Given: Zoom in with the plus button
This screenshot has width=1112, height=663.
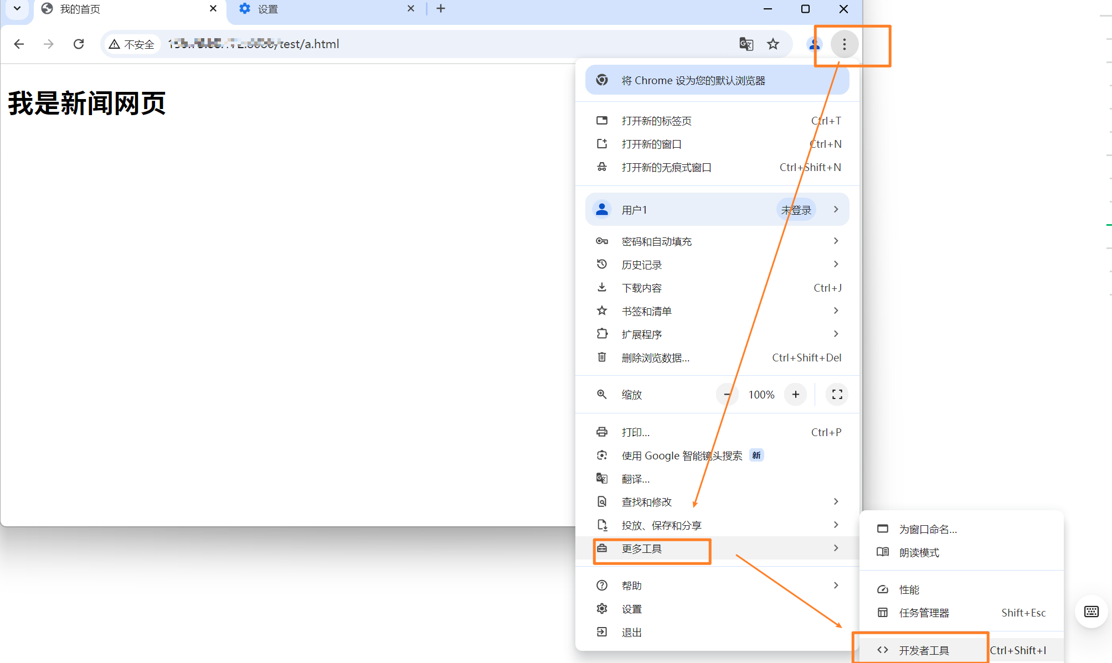Looking at the screenshot, I should (795, 395).
